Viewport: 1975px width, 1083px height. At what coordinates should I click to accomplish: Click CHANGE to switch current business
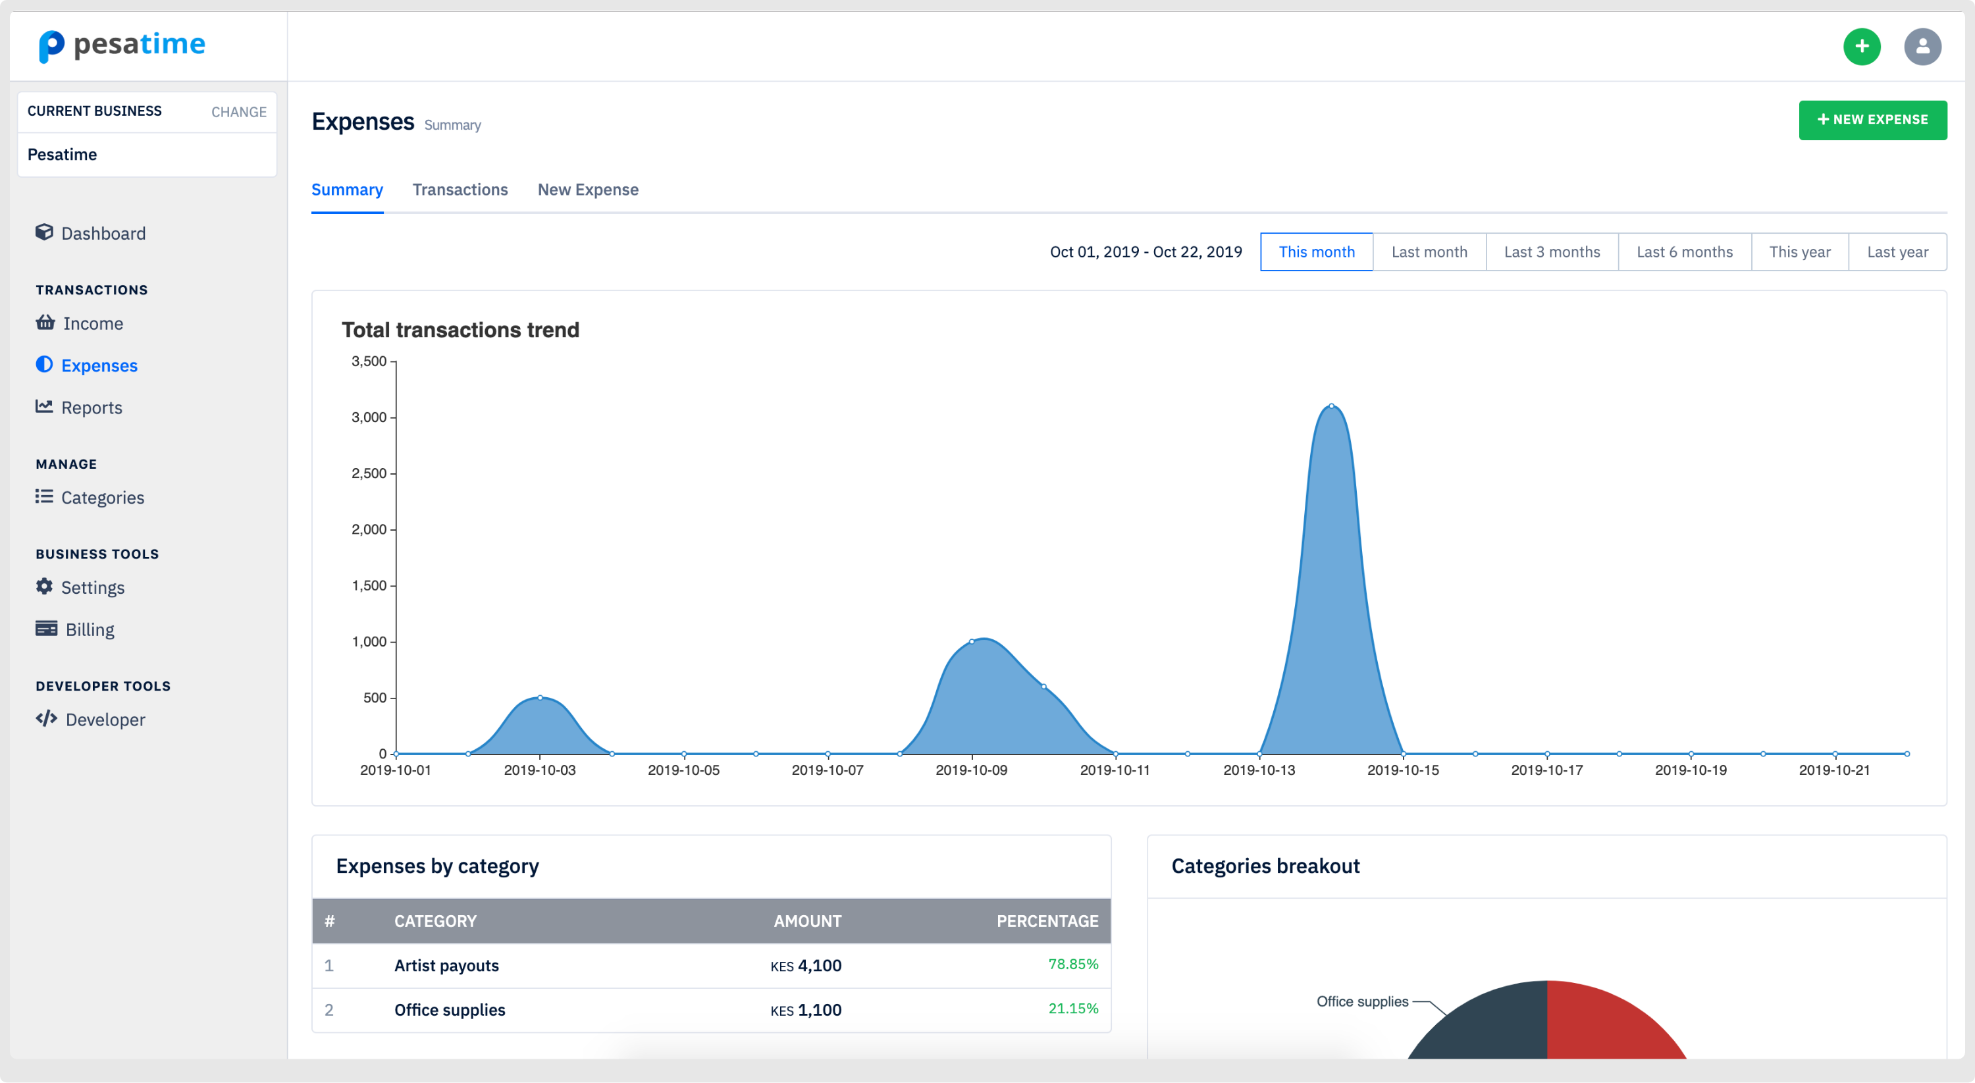[x=238, y=112]
